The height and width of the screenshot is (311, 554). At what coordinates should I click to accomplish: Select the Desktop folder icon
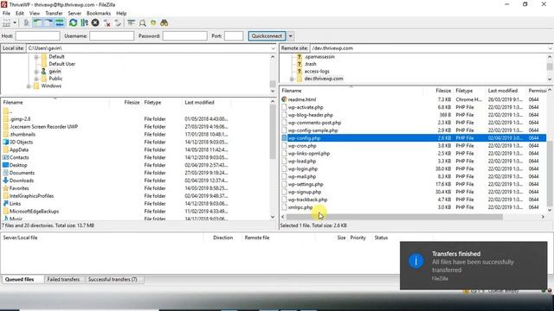pyautogui.click(x=5, y=165)
